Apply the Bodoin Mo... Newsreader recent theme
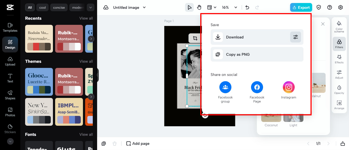This screenshot has width=349, height=150. click(39, 39)
